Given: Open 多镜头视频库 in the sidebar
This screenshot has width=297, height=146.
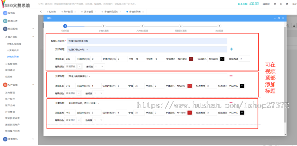Looking at the screenshot, I should click(x=14, y=44).
